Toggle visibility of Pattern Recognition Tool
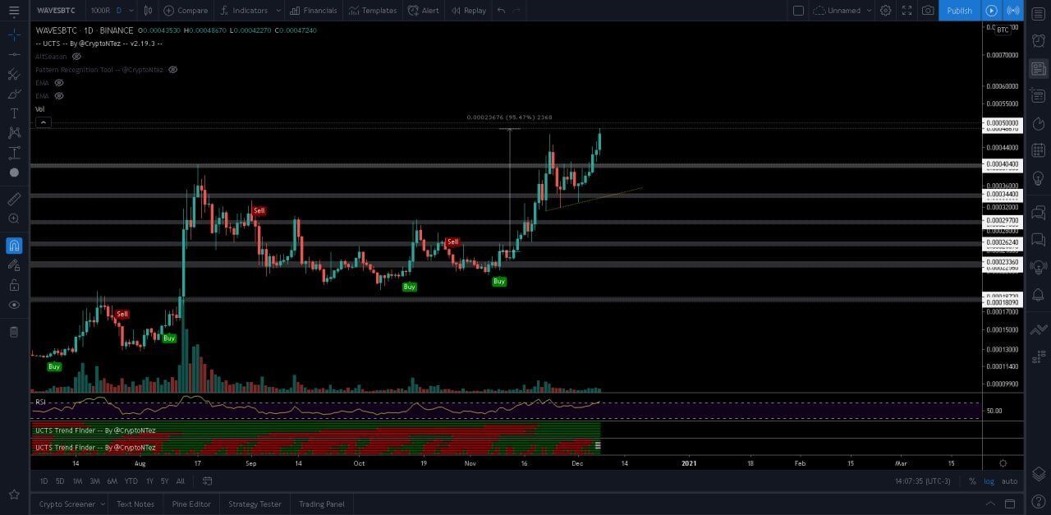Image resolution: width=1051 pixels, height=515 pixels. coord(173,70)
